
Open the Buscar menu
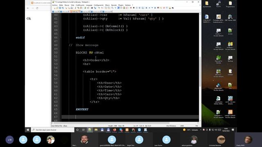coord(67,5)
